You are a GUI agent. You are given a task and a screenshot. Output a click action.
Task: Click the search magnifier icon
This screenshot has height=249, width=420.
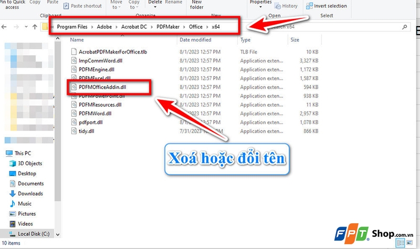point(404,27)
